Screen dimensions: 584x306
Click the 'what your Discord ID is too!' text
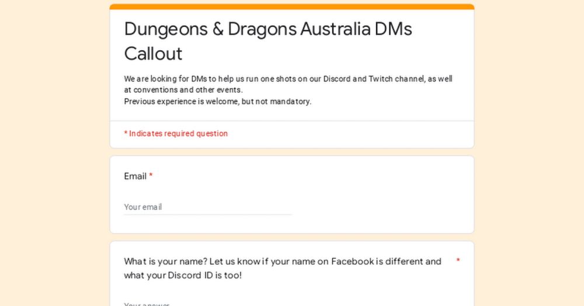(183, 275)
